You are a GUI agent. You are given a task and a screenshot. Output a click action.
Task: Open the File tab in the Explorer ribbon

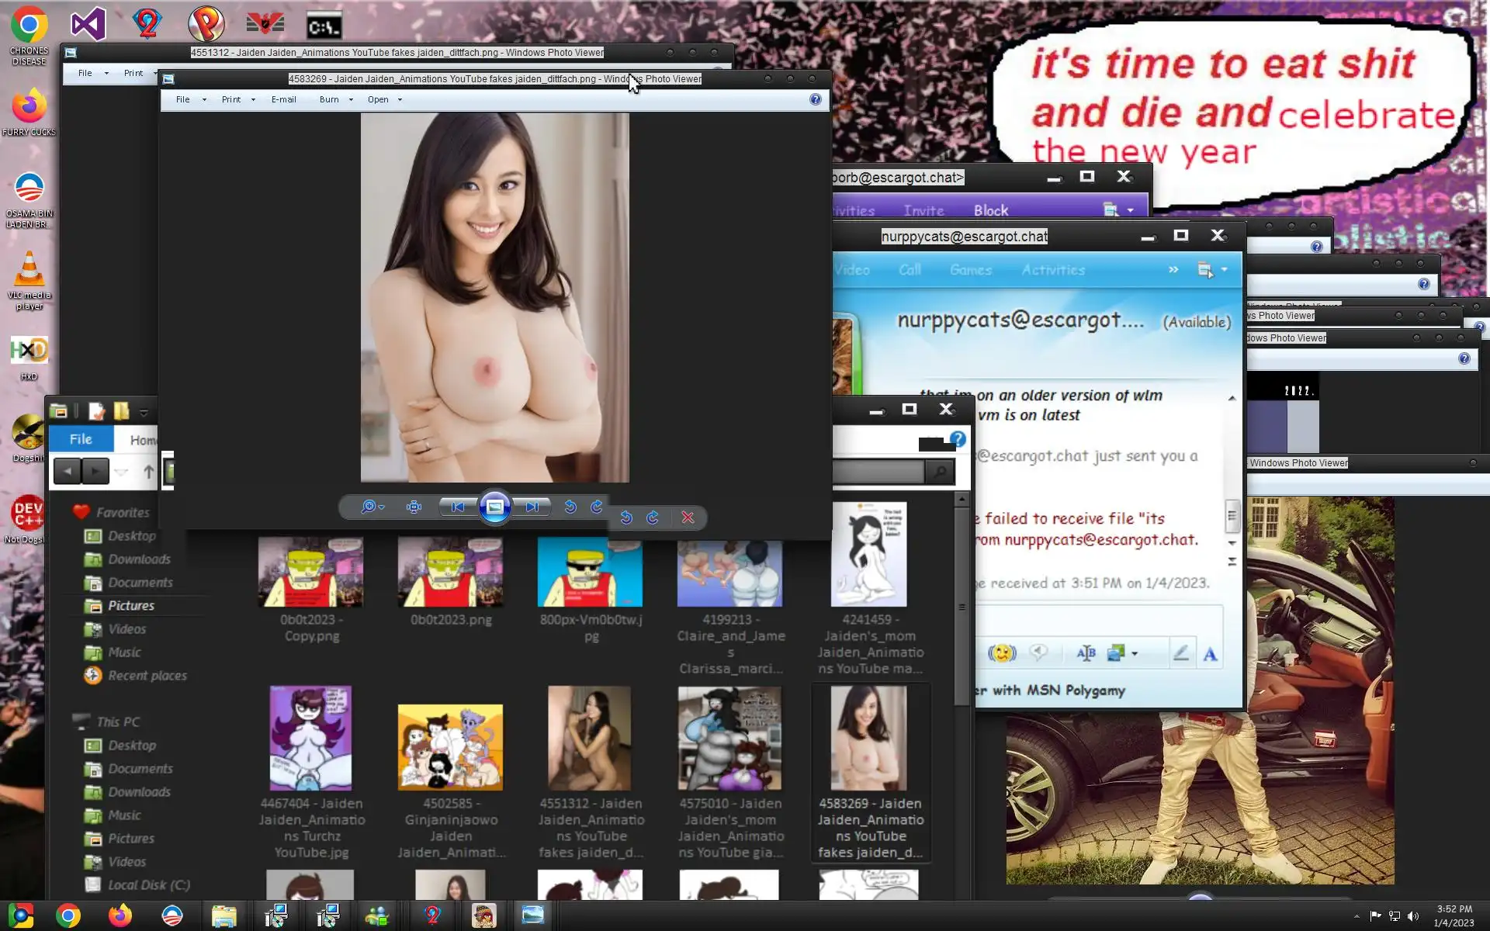81,439
